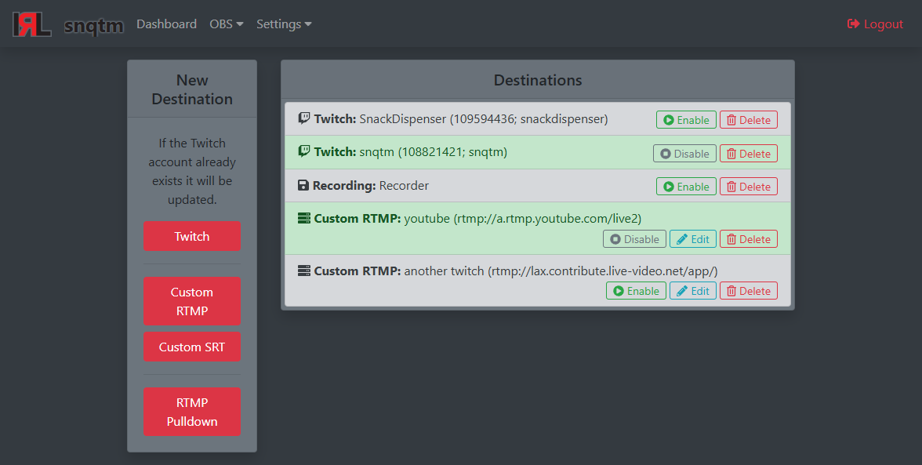Select the lax.contribute.live-video.net URL text
The image size is (922, 465).
pyautogui.click(x=603, y=271)
